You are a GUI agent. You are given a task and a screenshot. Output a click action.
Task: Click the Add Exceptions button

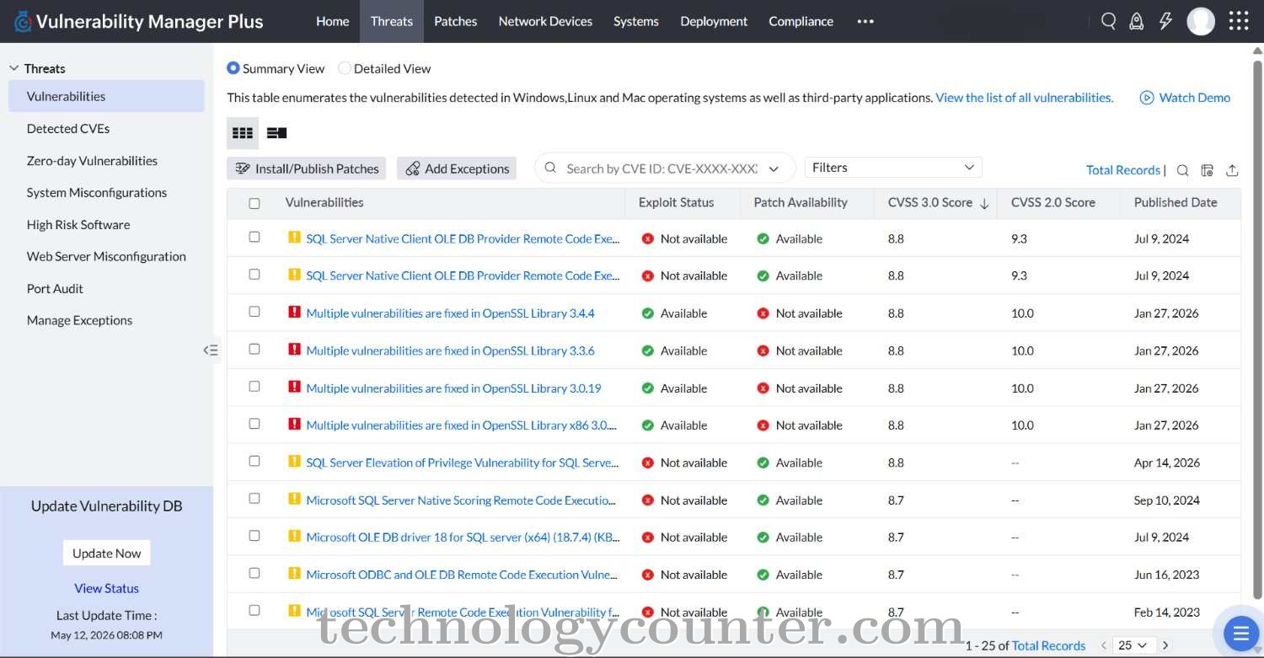pyautogui.click(x=457, y=169)
